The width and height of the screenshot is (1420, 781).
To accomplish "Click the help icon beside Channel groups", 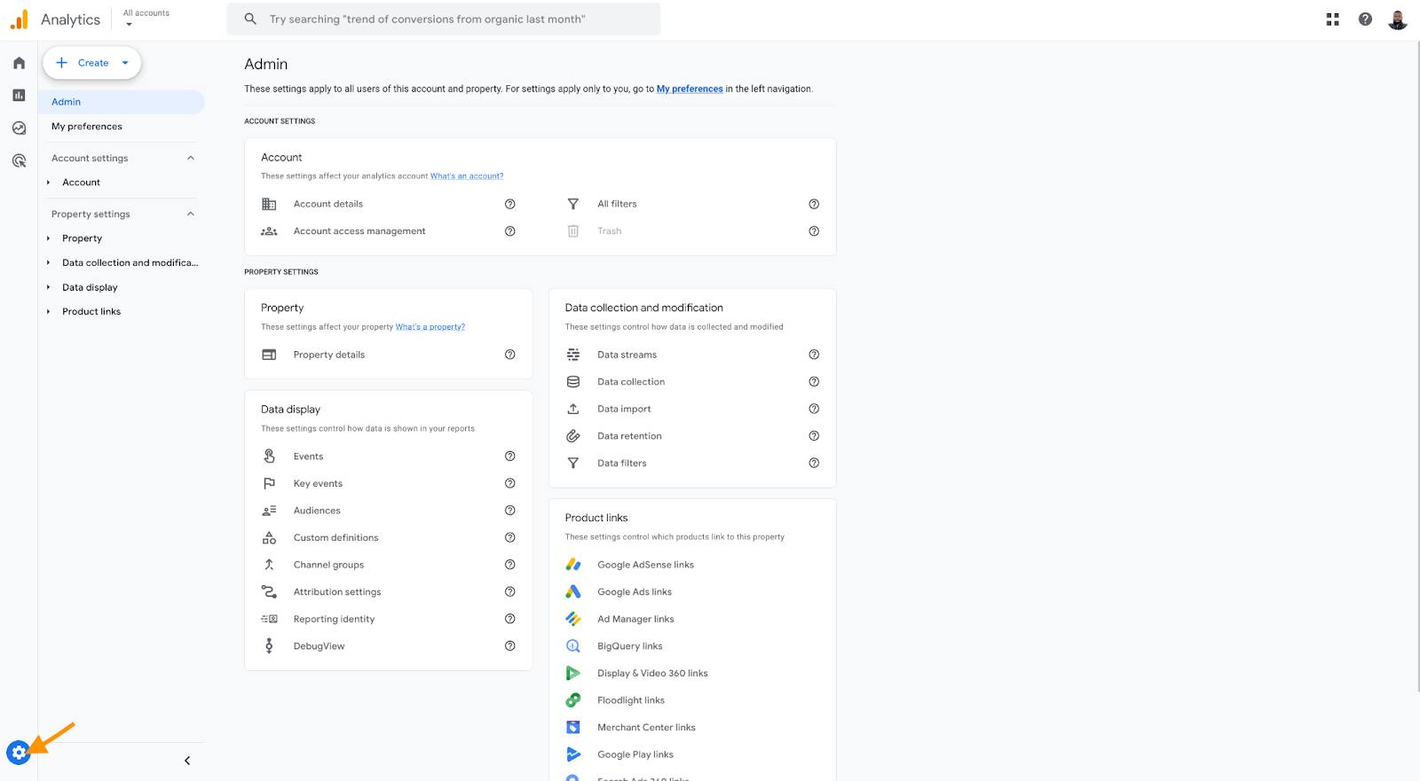I will tap(510, 565).
